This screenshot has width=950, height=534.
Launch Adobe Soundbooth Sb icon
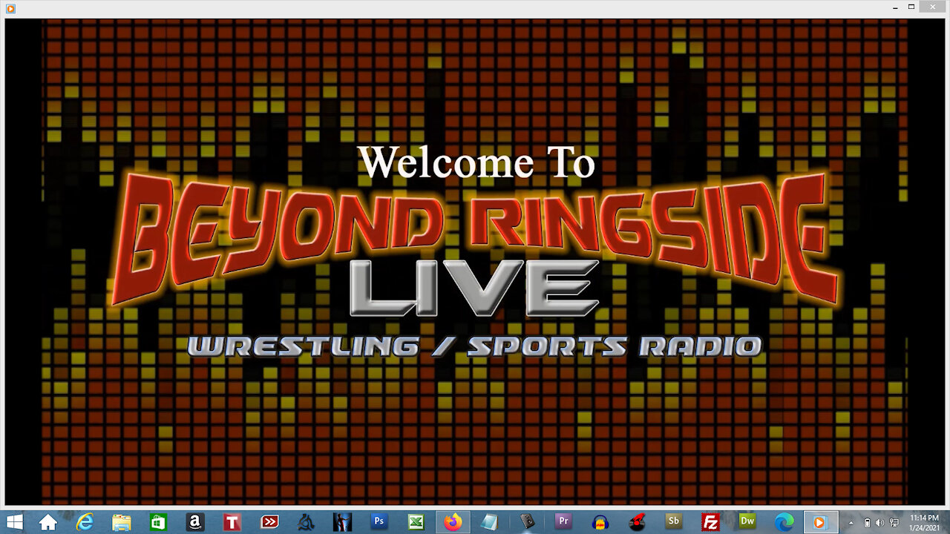click(x=673, y=522)
